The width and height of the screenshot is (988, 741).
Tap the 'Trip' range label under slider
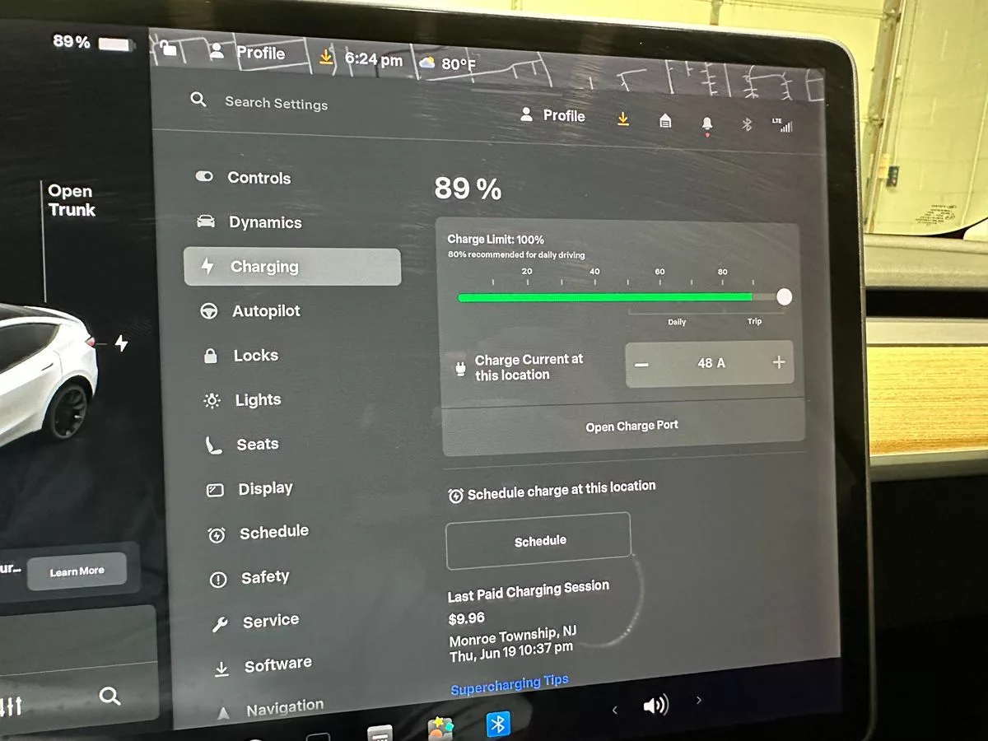click(754, 321)
